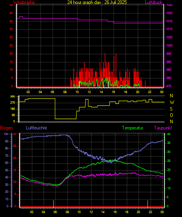Click the magenta Luftdruck axis label
This screenshot has height=217, width=182.
click(x=153, y=2)
